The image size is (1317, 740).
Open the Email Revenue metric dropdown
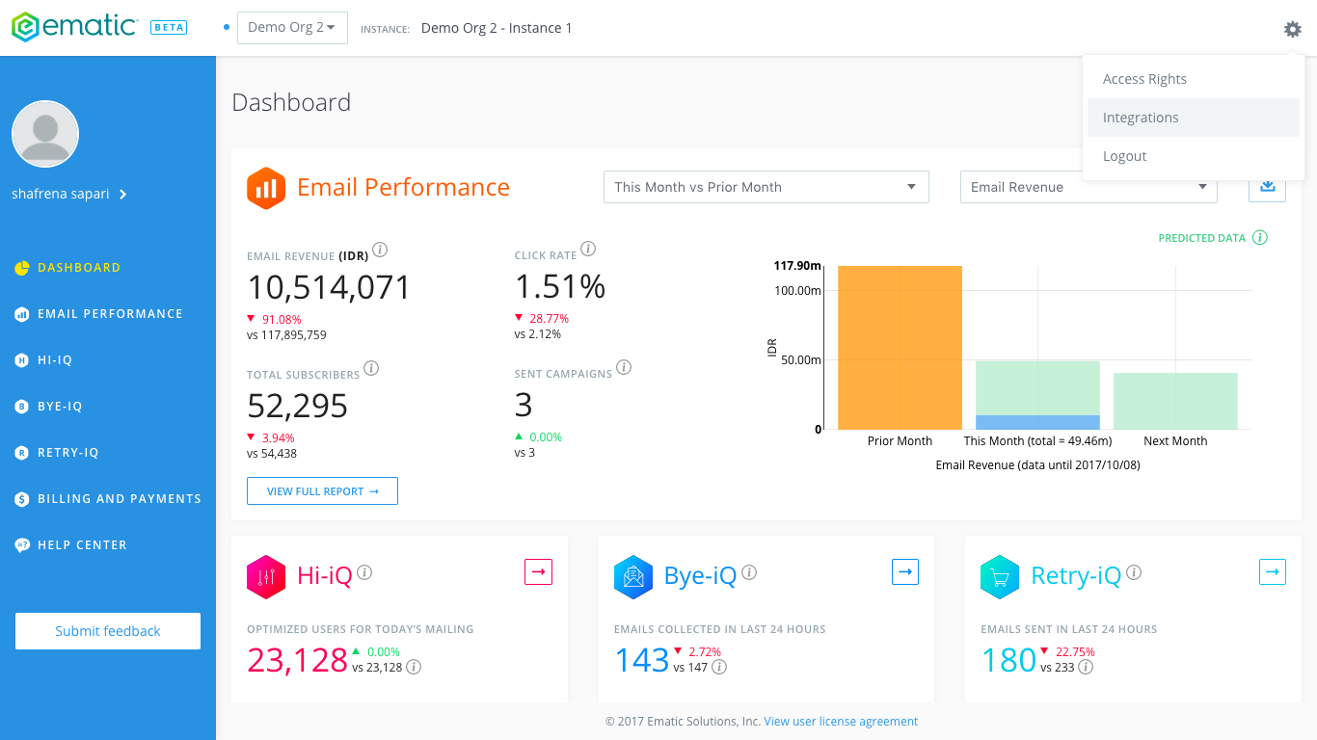[x=1089, y=187]
